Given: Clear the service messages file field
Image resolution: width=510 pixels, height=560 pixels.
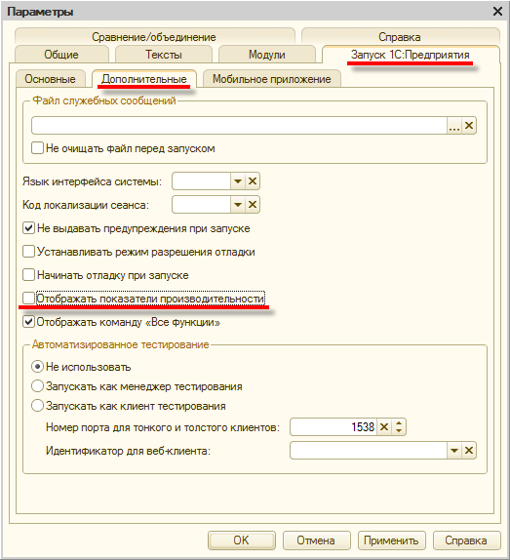Looking at the screenshot, I should [x=469, y=126].
